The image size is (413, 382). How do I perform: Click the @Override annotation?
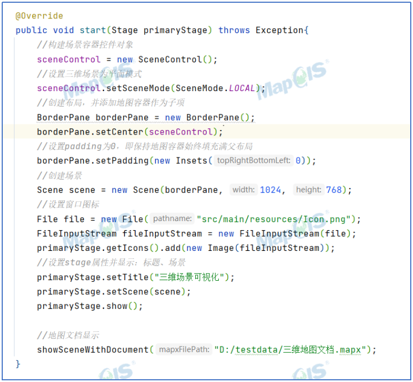click(39, 16)
